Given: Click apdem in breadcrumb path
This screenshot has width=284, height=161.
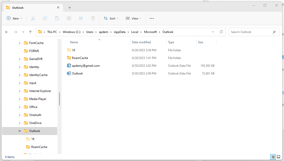Looking at the screenshot, I should (x=103, y=32).
